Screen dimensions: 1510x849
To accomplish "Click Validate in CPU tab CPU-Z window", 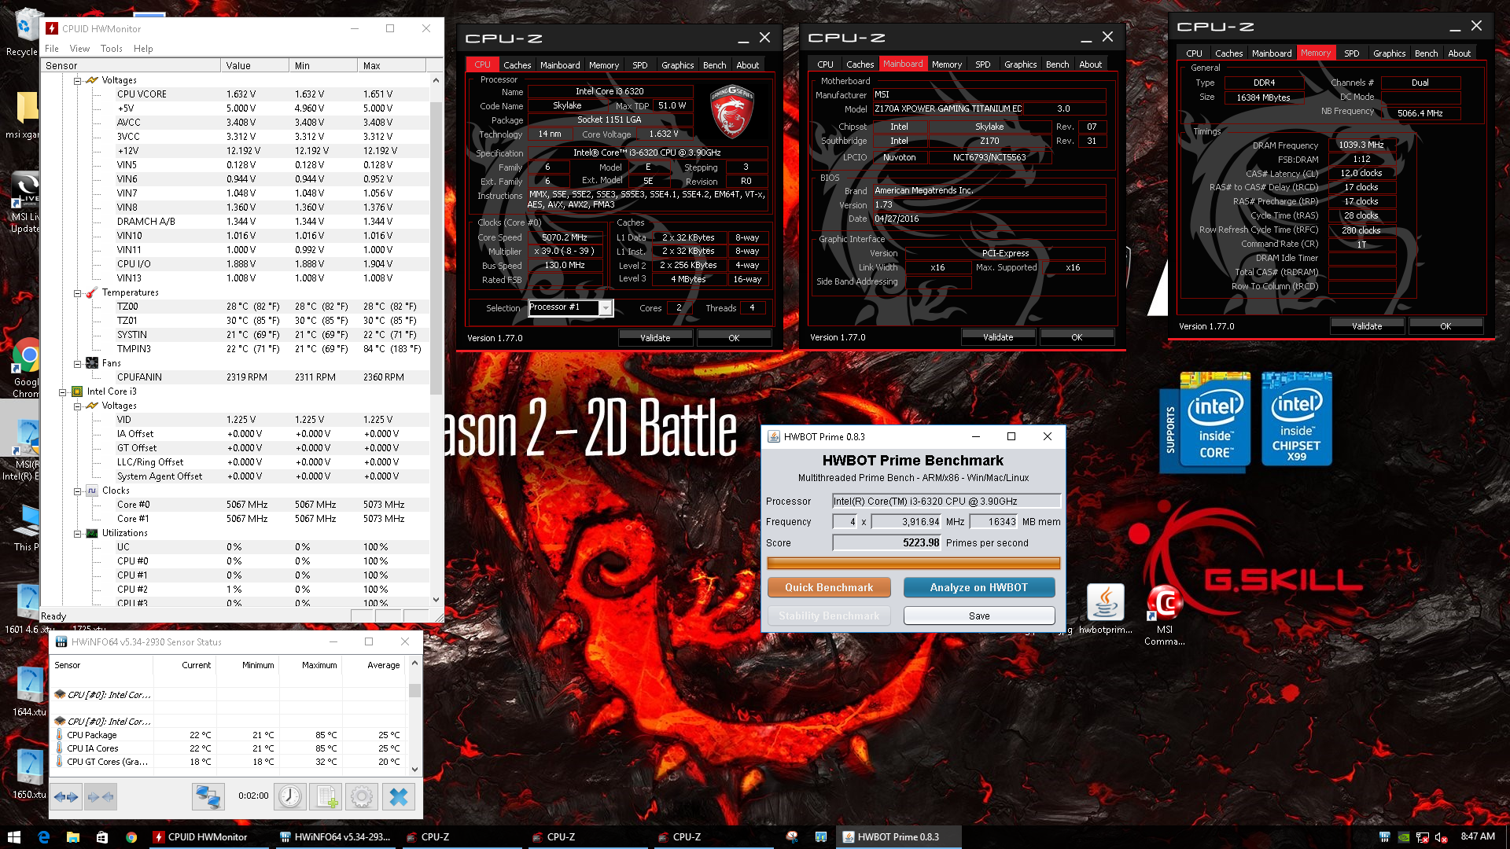I will click(655, 338).
